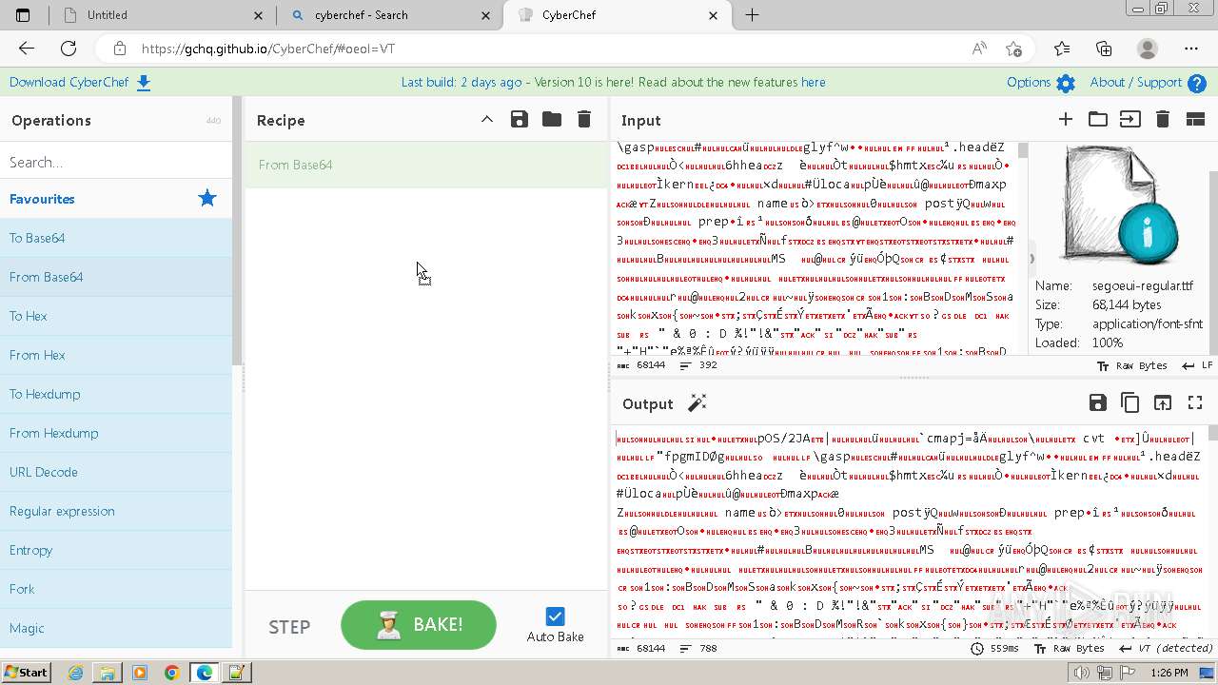Select the Fork operation
Image resolution: width=1218 pixels, height=685 pixels.
116,589
